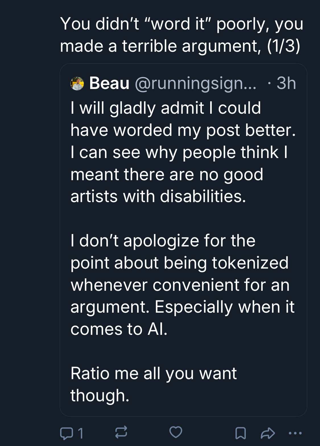Click the (1/3) thread marker text
The height and width of the screenshot is (446, 320).
pyautogui.click(x=284, y=46)
